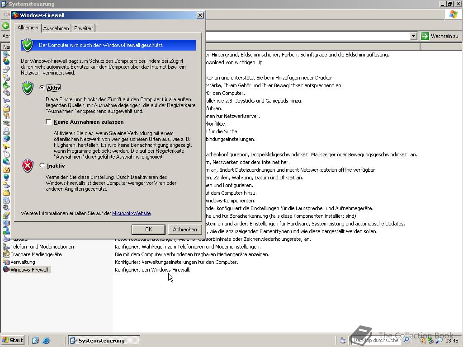Viewport: 463px width, 347px height.
Task: Click the Wechseln zu go button
Action: pos(440,36)
